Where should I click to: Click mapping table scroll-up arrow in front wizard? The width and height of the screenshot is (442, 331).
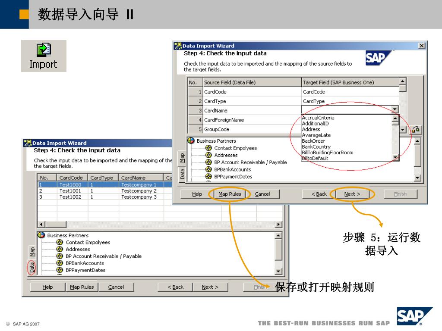(403, 81)
